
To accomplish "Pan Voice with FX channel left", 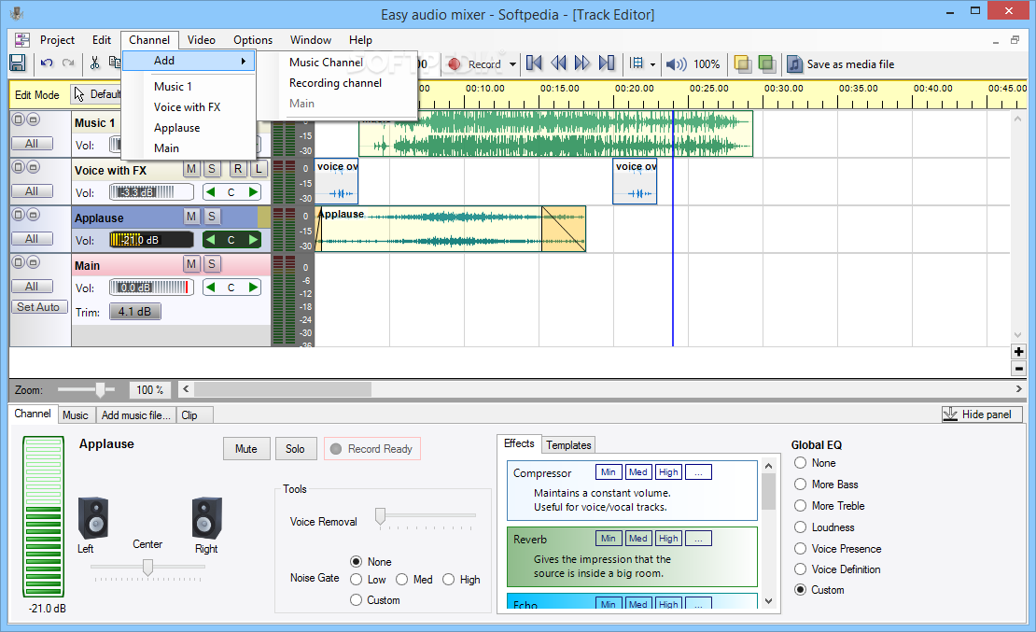I will tap(210, 192).
